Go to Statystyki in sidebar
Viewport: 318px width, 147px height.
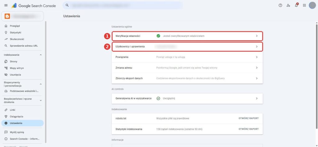click(x=22, y=32)
